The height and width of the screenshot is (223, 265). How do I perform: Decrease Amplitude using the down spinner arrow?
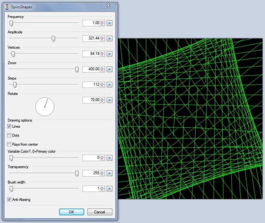coord(102,40)
